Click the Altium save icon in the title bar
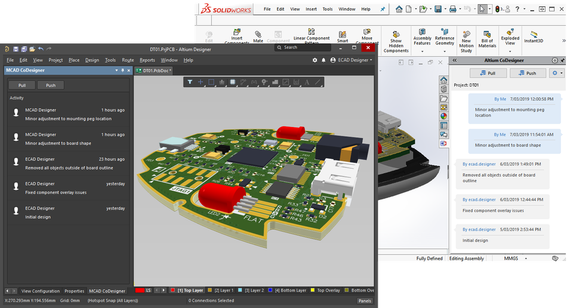This screenshot has height=308, width=567. pyautogui.click(x=16, y=49)
